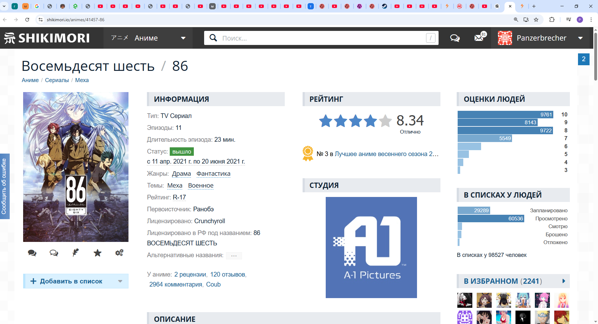Open reviews outlined speech bubble icon under poster
The width and height of the screenshot is (598, 324).
[x=54, y=253]
